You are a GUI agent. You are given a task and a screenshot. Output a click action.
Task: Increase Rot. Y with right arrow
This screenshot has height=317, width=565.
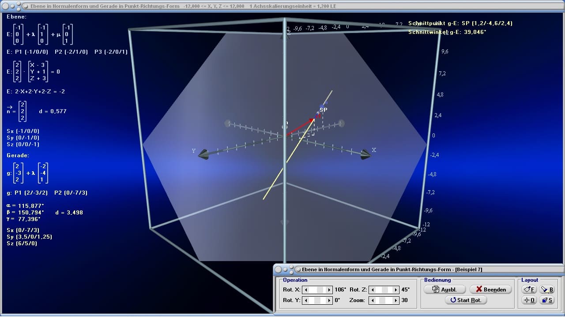coord(329,300)
